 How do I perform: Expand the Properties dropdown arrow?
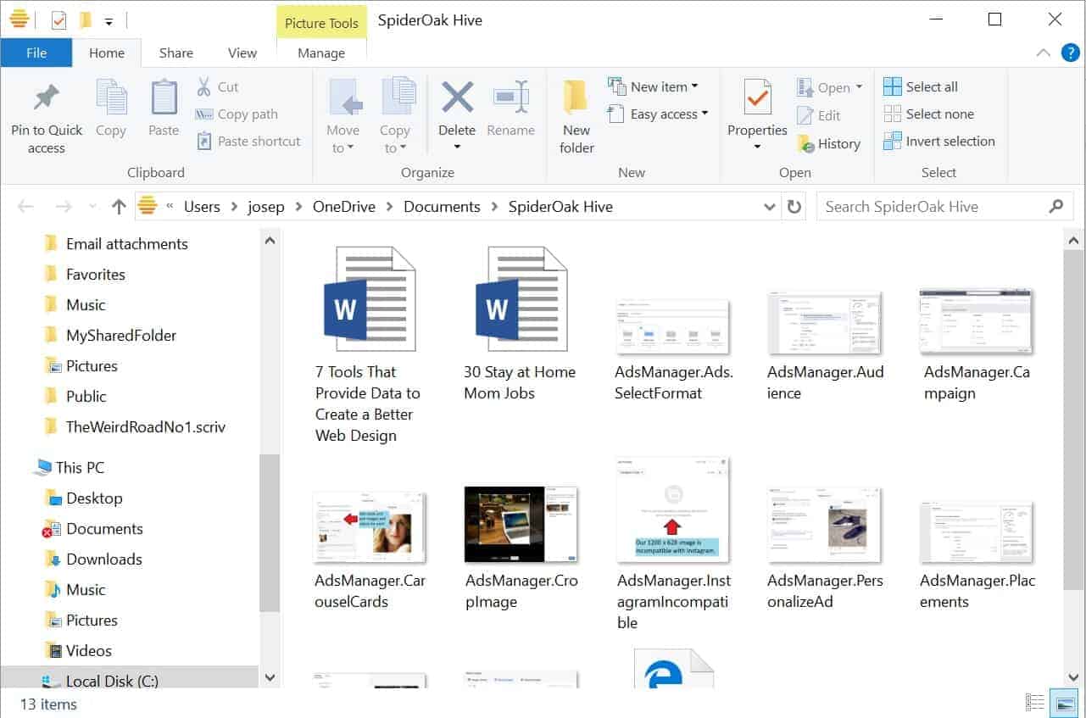757,147
